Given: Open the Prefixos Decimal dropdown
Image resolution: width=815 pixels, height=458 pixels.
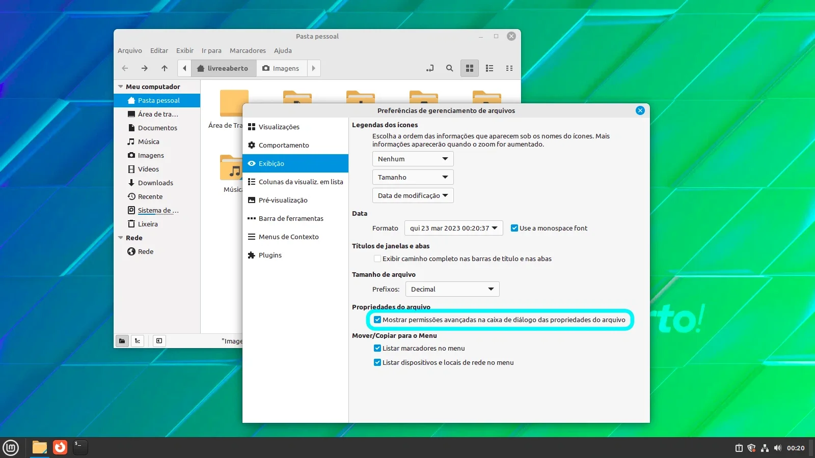Looking at the screenshot, I should click(x=452, y=289).
